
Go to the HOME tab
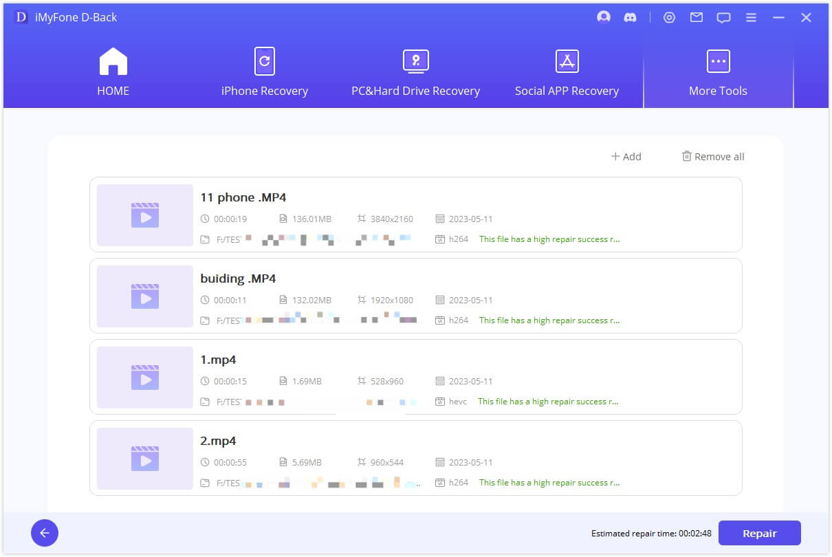(113, 72)
